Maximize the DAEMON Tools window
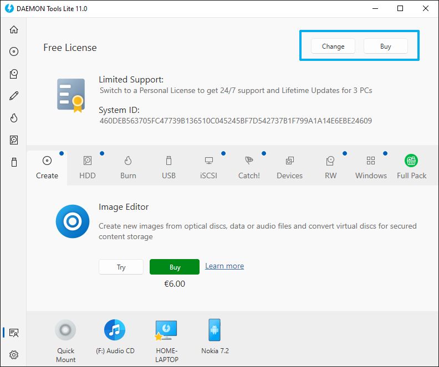Image resolution: width=439 pixels, height=367 pixels. tap(400, 8)
